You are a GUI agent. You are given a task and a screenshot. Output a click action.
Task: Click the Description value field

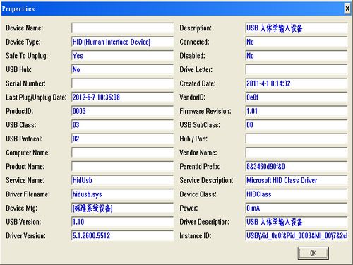[297, 28]
